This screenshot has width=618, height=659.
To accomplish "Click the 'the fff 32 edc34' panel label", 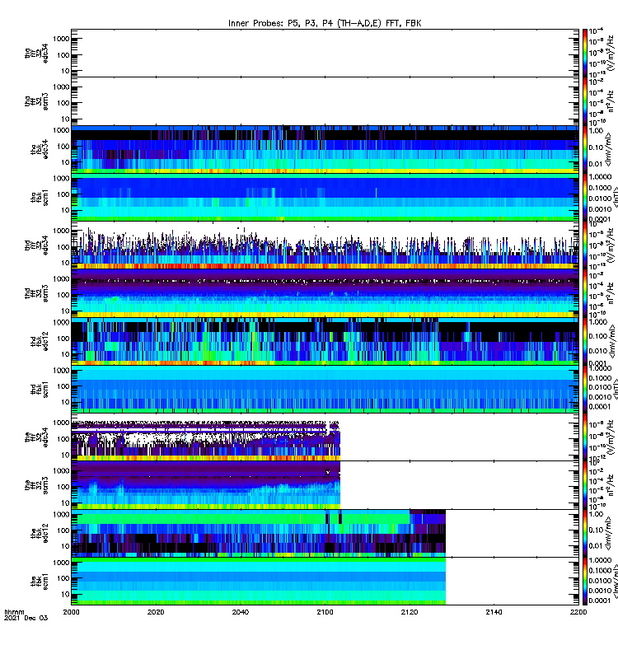I will 36,437.
